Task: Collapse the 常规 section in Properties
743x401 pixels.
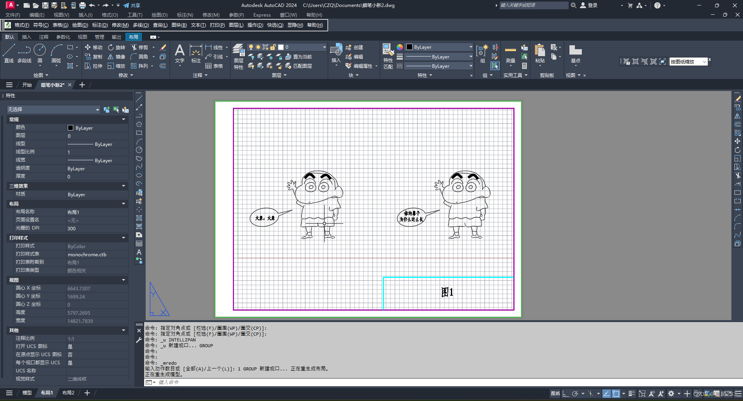Action: (124, 120)
